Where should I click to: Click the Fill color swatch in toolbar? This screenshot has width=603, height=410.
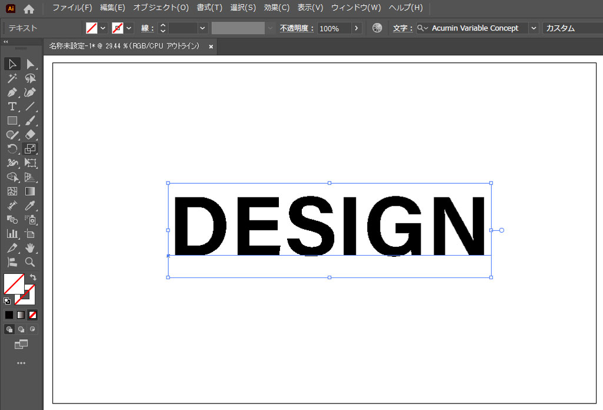click(14, 283)
